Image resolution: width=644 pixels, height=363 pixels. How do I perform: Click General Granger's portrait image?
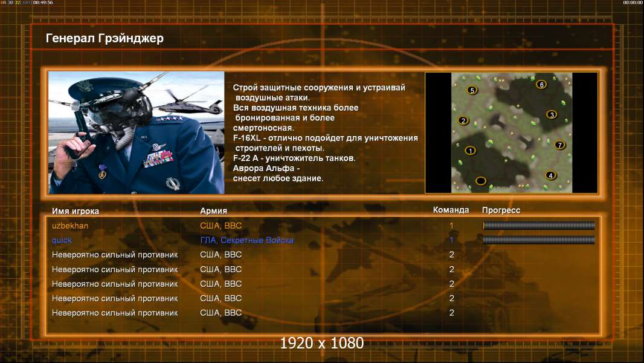click(x=137, y=132)
